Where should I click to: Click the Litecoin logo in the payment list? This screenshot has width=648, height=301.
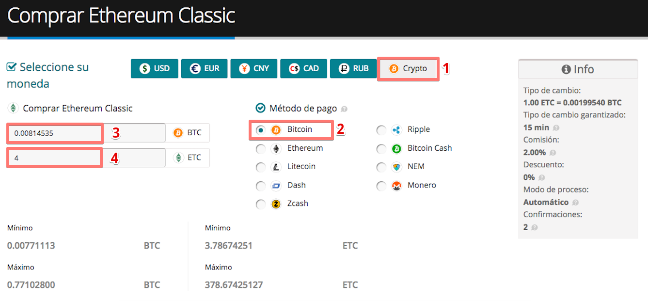pyautogui.click(x=276, y=167)
